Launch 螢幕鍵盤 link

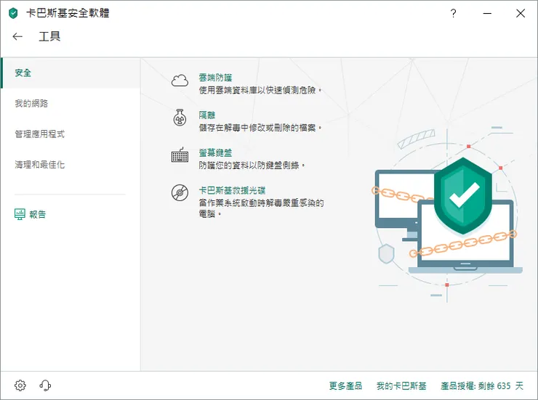(215, 152)
